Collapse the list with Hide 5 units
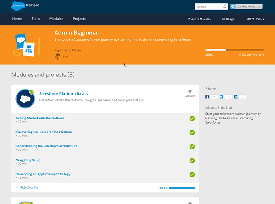This screenshot has height=204, width=275. pos(27,187)
